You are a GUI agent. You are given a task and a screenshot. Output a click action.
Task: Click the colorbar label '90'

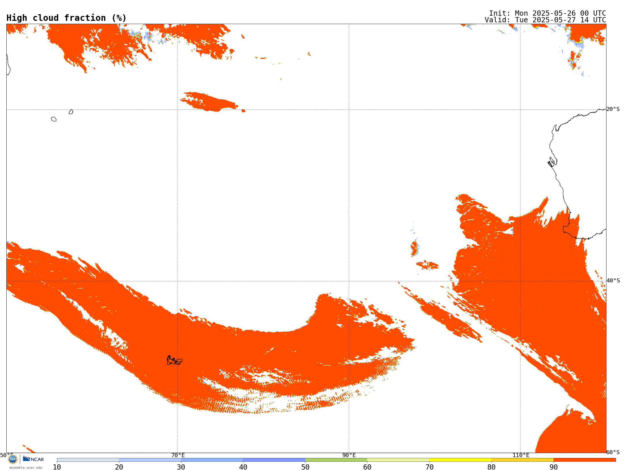point(554,467)
